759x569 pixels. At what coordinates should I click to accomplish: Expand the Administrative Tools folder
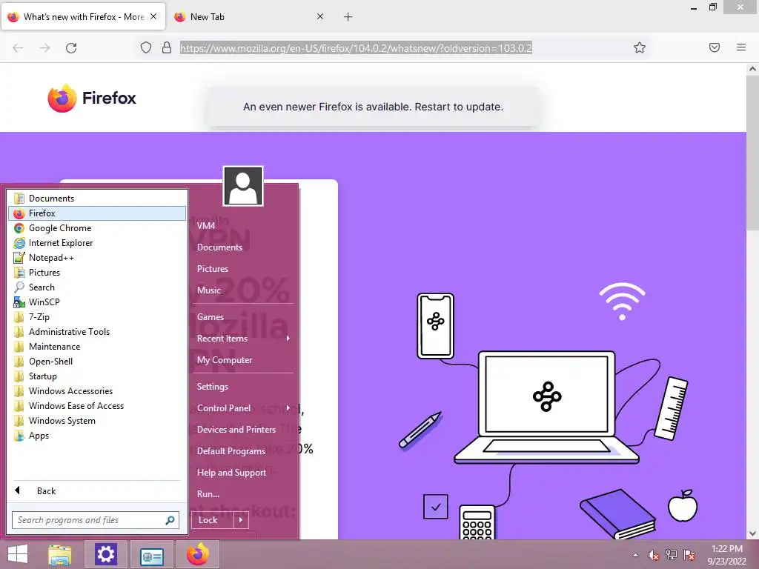pos(97,332)
